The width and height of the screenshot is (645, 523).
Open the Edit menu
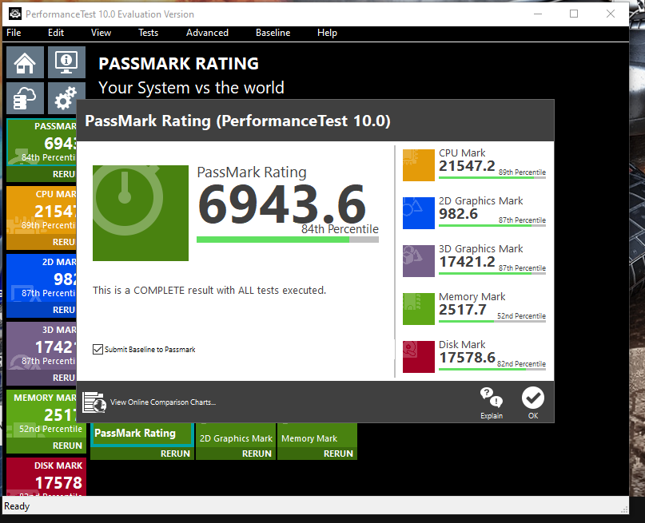pos(55,33)
